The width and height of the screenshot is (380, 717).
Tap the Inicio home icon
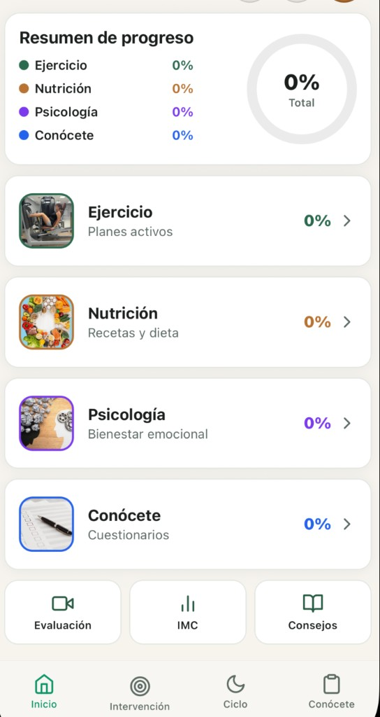click(x=44, y=685)
